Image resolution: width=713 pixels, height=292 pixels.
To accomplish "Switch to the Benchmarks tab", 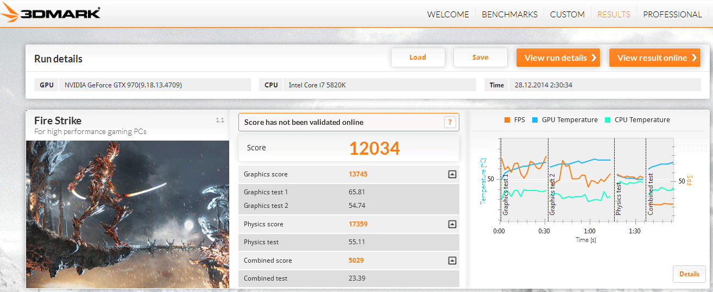I will pos(509,15).
